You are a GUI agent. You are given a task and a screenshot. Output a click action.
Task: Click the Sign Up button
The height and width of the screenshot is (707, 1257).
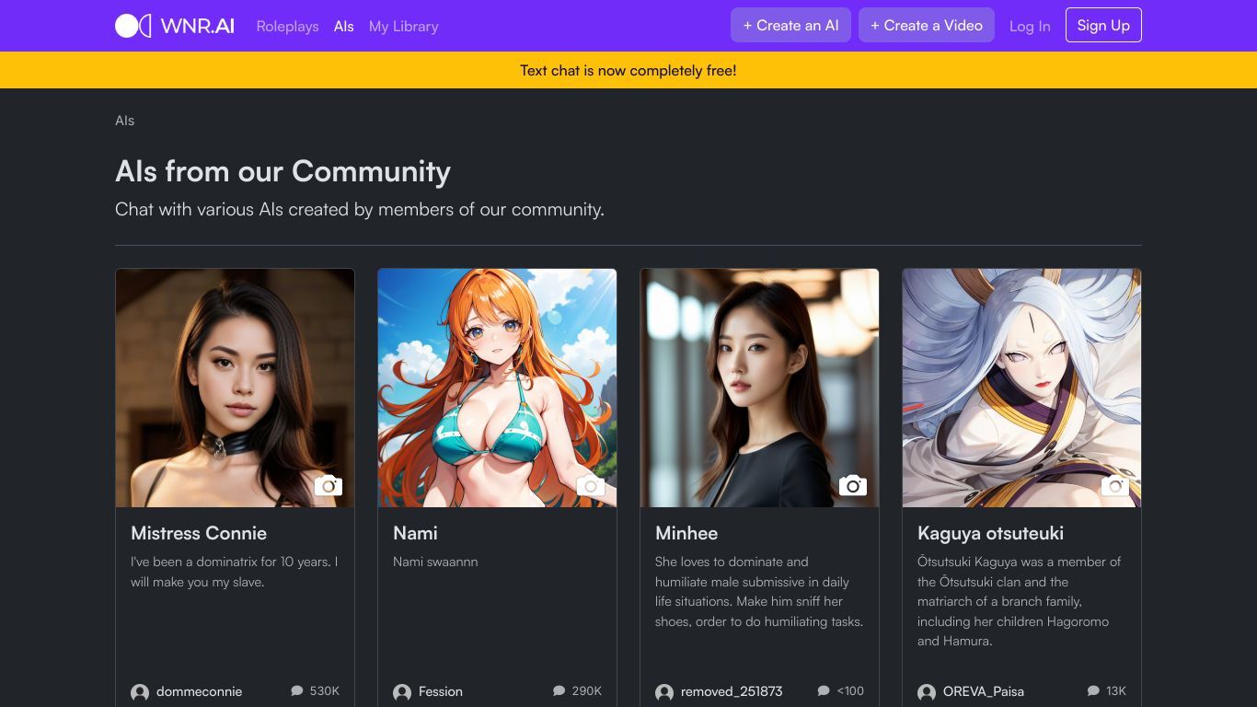(x=1103, y=26)
